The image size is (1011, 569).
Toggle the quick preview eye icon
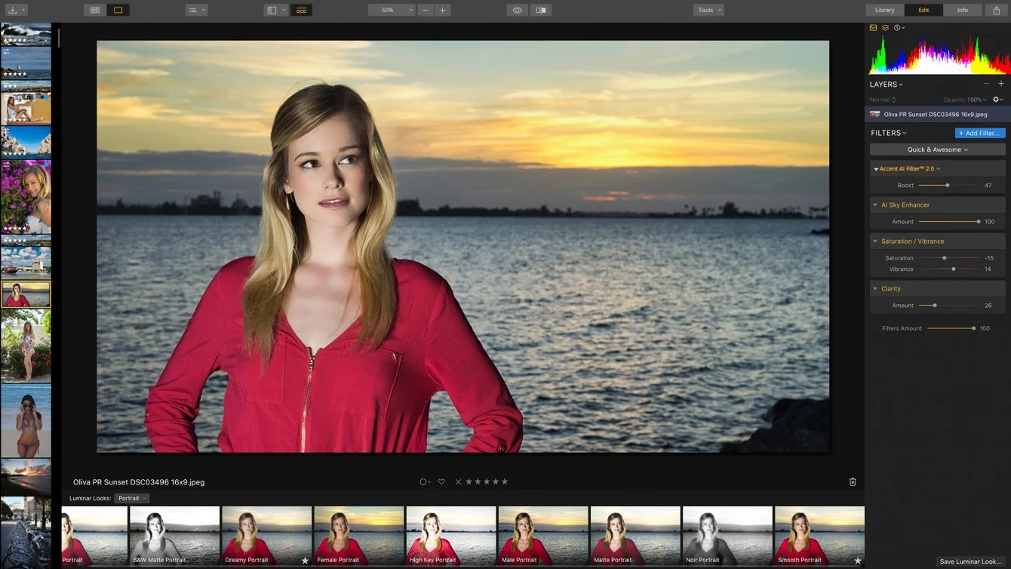(517, 10)
